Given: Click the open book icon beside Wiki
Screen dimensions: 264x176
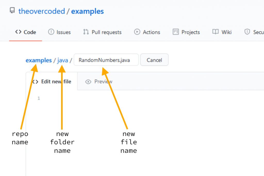Looking at the screenshot, I should (x=216, y=32).
